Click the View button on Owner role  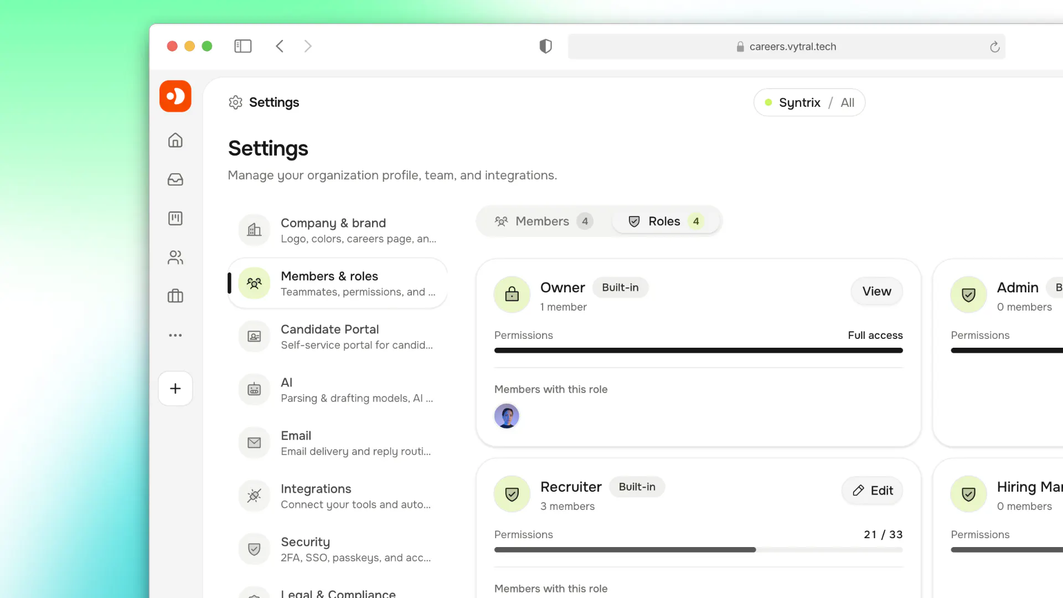(877, 291)
